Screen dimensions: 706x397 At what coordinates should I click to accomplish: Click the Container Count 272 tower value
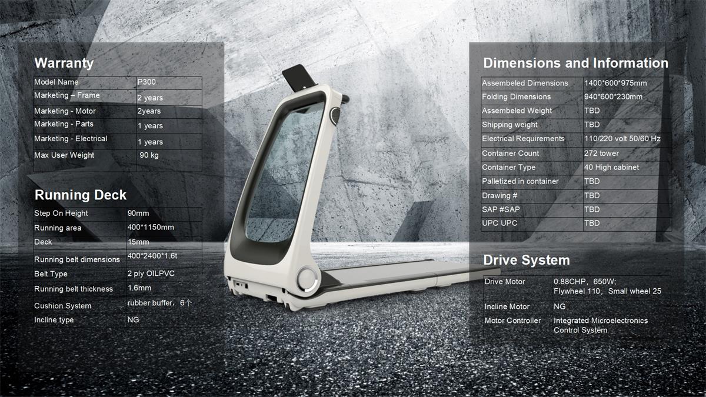(601, 153)
